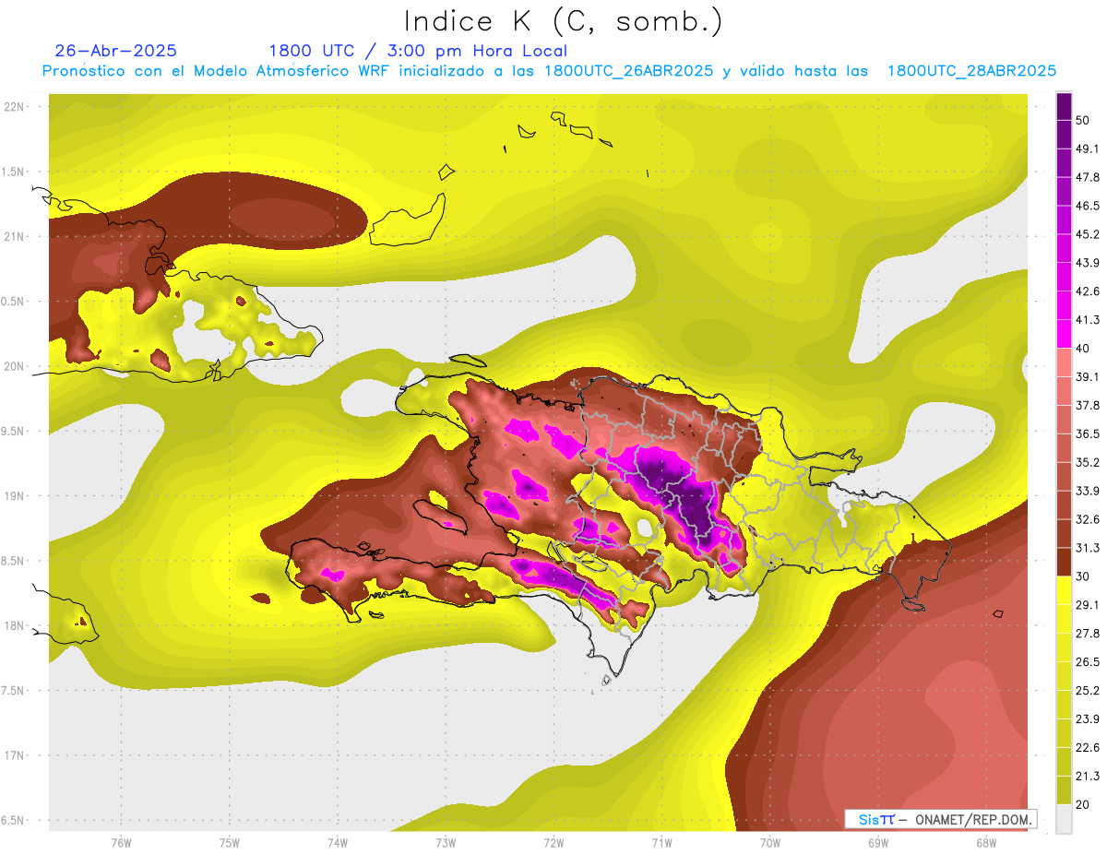1107x855 pixels.
Task: Click the "19N" latitude label
Action: click(14, 495)
